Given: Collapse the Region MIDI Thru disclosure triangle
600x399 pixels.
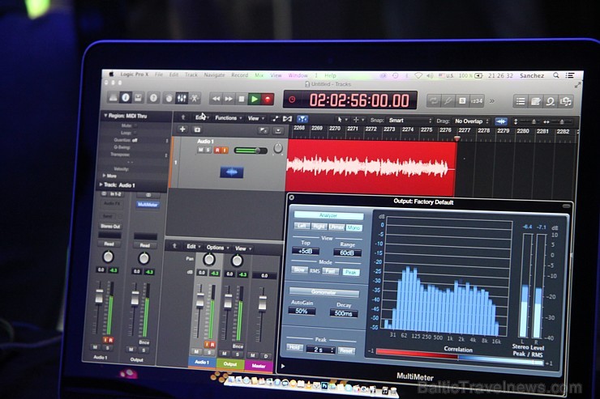Looking at the screenshot, I should [x=105, y=115].
